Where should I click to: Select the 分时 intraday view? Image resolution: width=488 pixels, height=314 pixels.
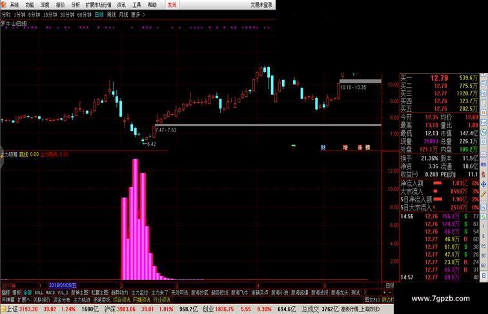(6, 15)
